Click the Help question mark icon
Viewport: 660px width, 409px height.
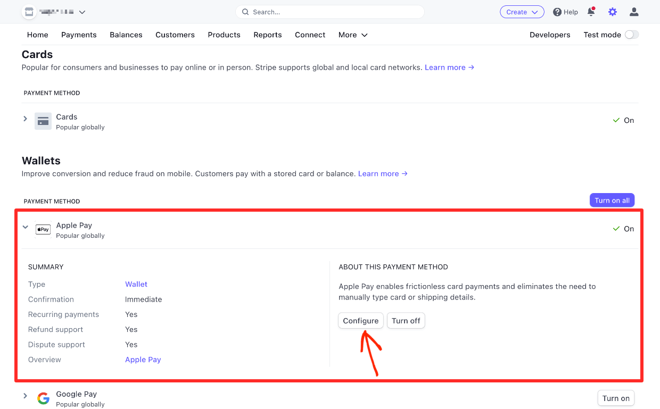pyautogui.click(x=557, y=12)
